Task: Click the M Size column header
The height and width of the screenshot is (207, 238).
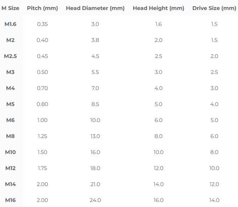Action: pos(10,8)
